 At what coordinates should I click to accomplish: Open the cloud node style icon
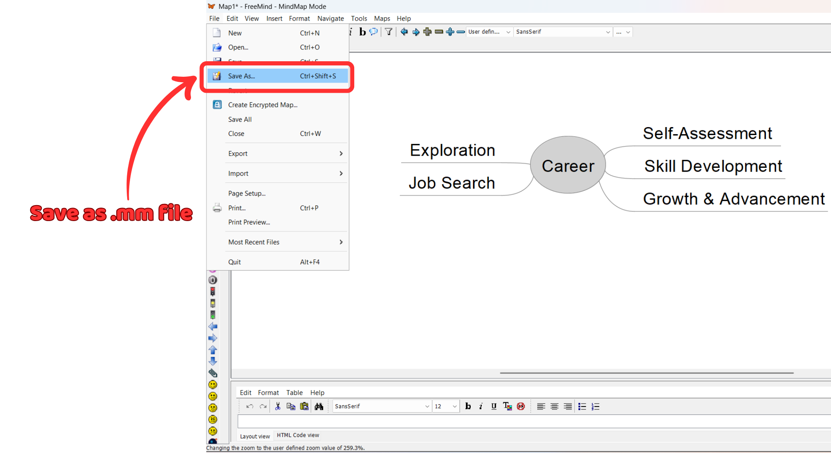374,32
